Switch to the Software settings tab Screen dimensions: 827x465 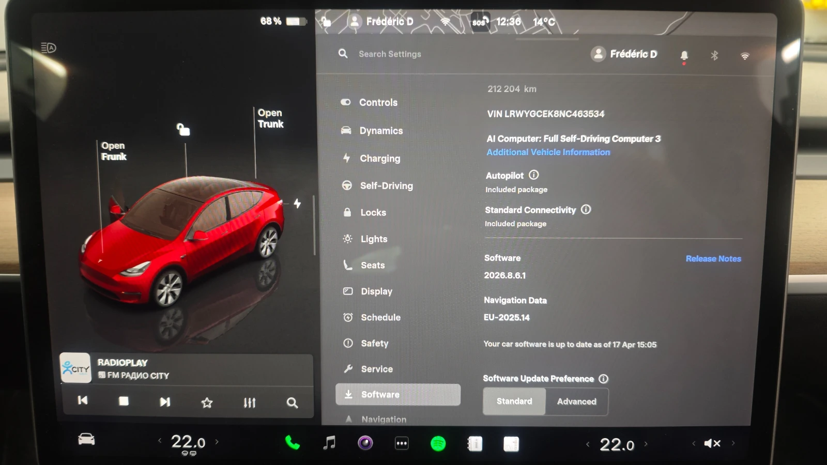coord(381,394)
